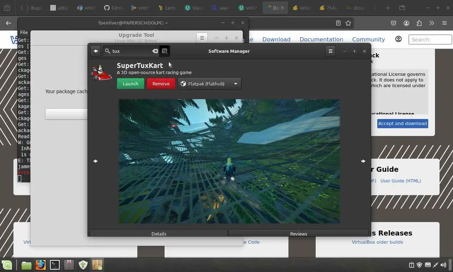Switch to Firefox in taskbar
Viewport: 453px width, 272px height.
pyautogui.click(x=41, y=265)
